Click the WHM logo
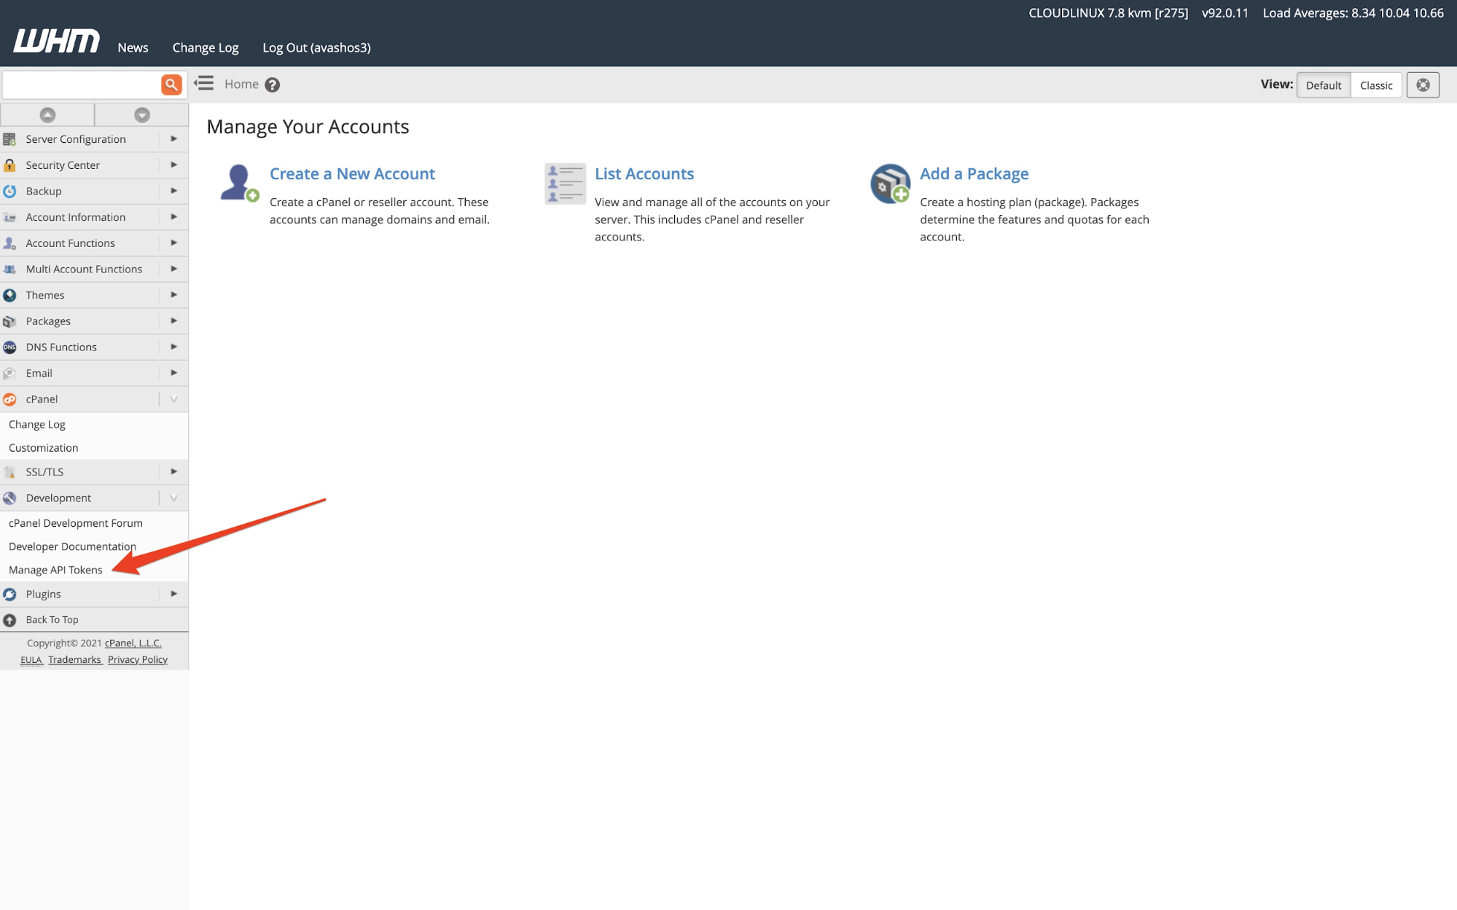This screenshot has width=1457, height=910. click(56, 41)
